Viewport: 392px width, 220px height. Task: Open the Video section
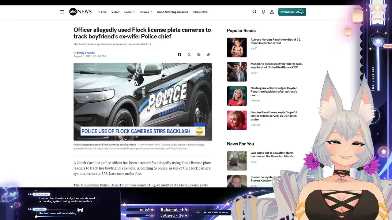click(x=115, y=12)
